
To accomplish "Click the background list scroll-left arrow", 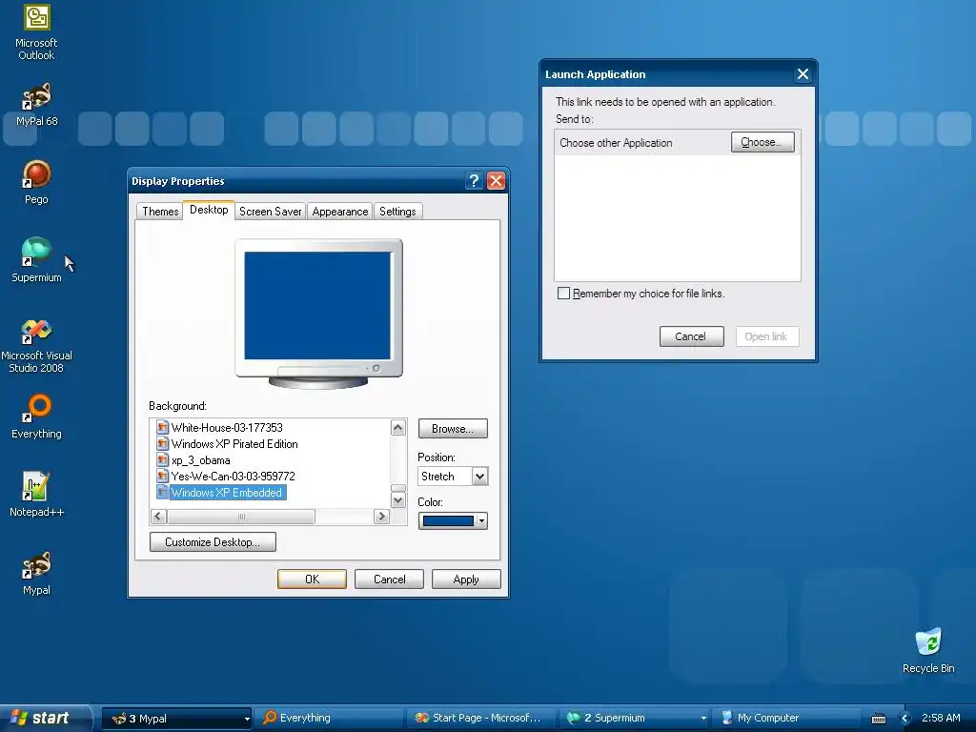I will (x=158, y=516).
